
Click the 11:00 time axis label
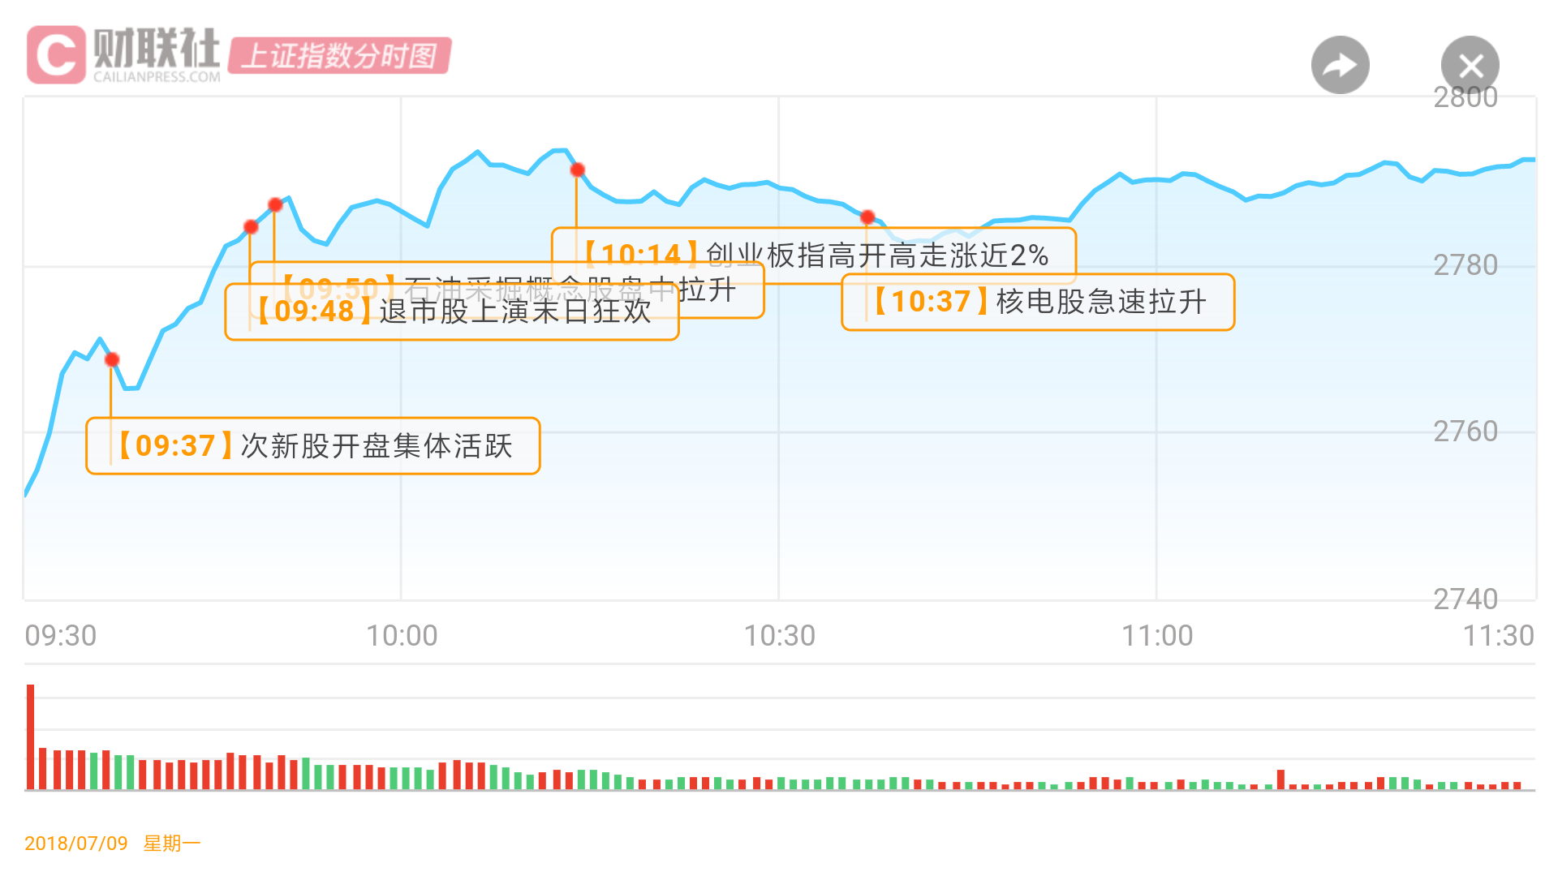click(1156, 635)
